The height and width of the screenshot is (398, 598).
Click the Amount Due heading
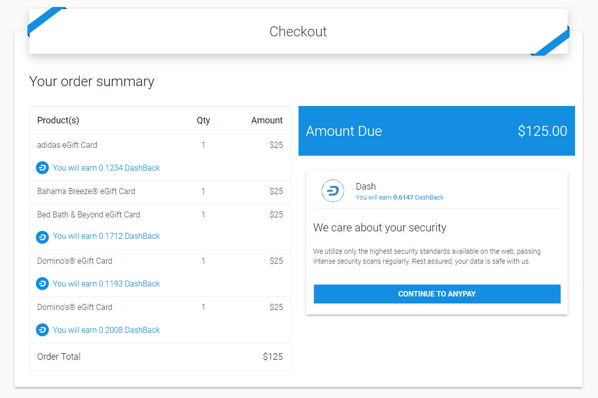pos(344,131)
